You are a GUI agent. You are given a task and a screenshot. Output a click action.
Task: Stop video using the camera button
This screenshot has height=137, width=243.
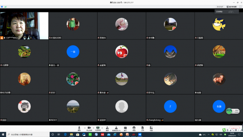pyautogui.click(x=89, y=129)
